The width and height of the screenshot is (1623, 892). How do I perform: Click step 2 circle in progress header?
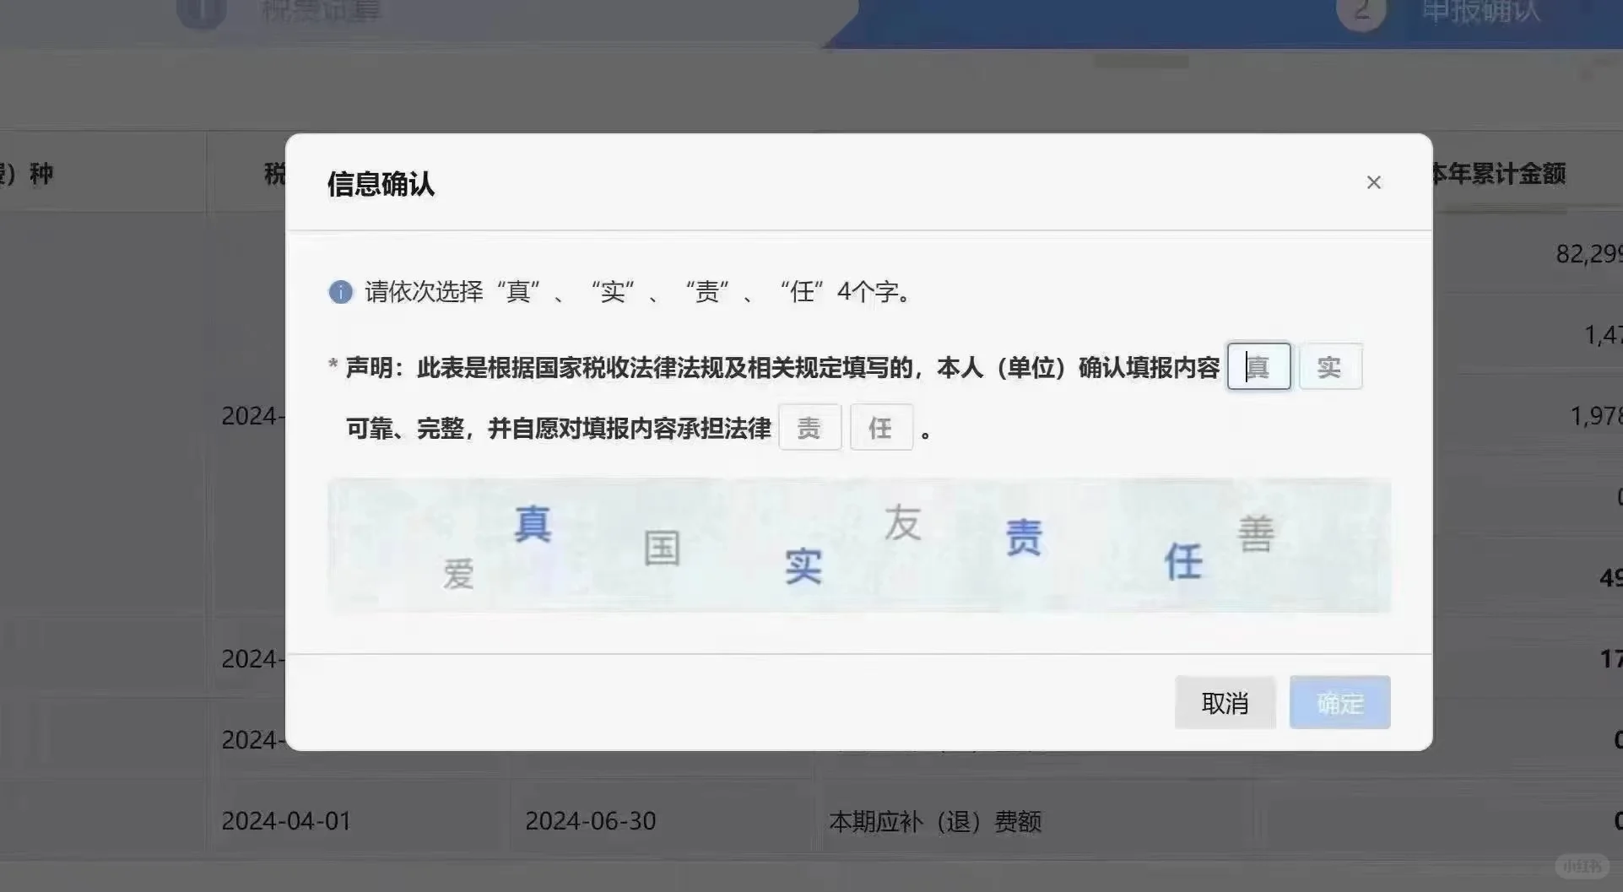[x=1361, y=11]
